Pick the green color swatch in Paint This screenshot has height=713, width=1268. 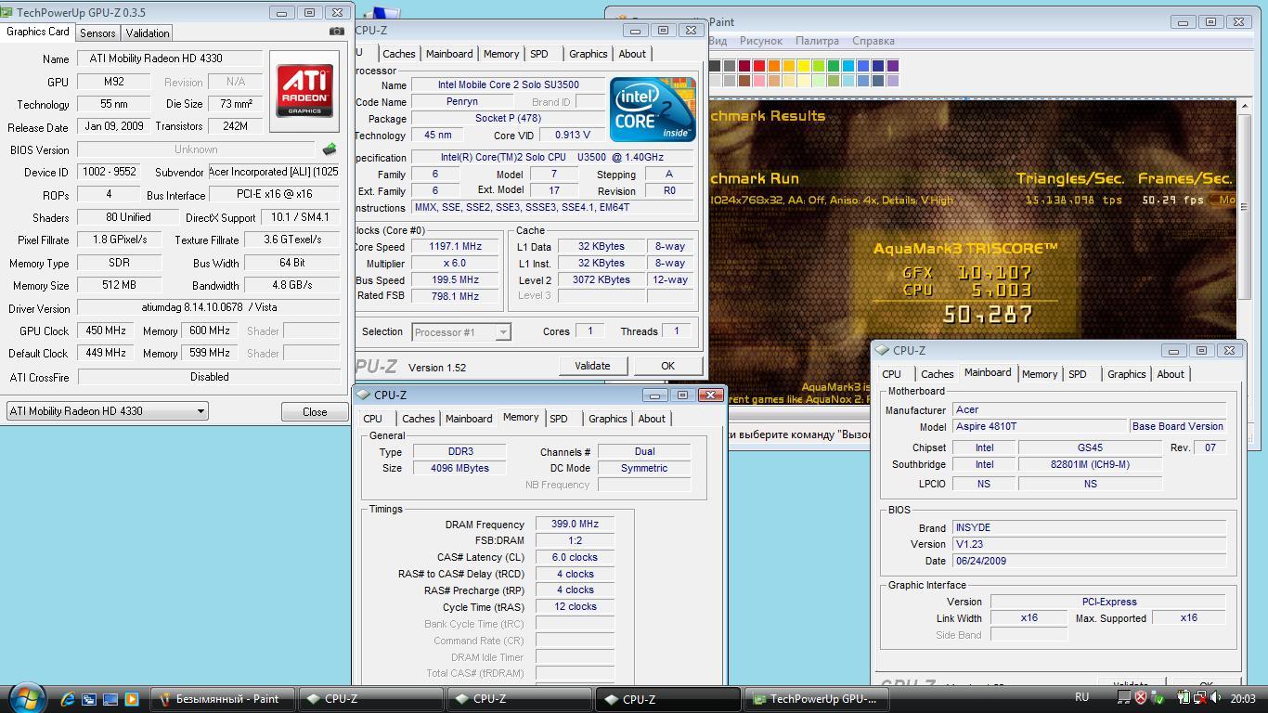(x=834, y=66)
